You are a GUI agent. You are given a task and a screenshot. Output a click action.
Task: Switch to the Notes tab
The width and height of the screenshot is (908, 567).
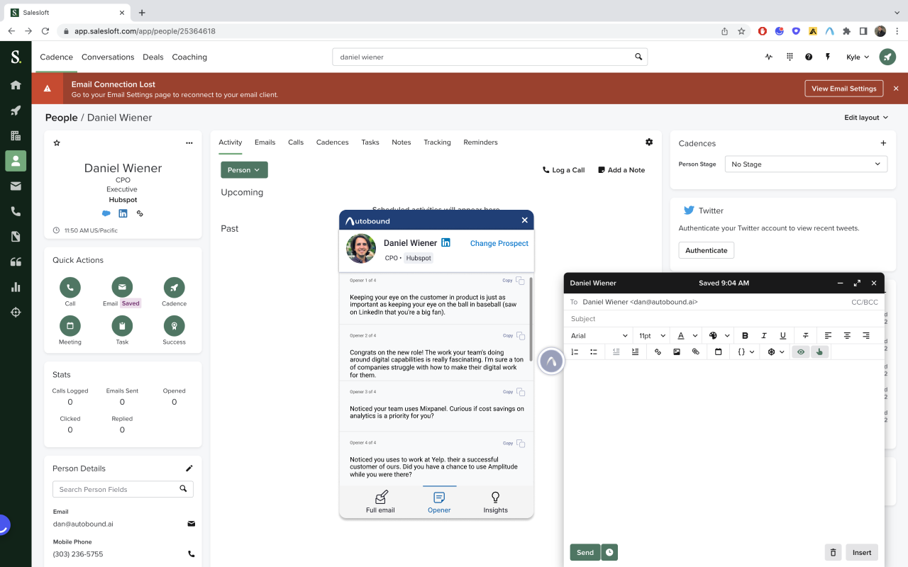(402, 142)
